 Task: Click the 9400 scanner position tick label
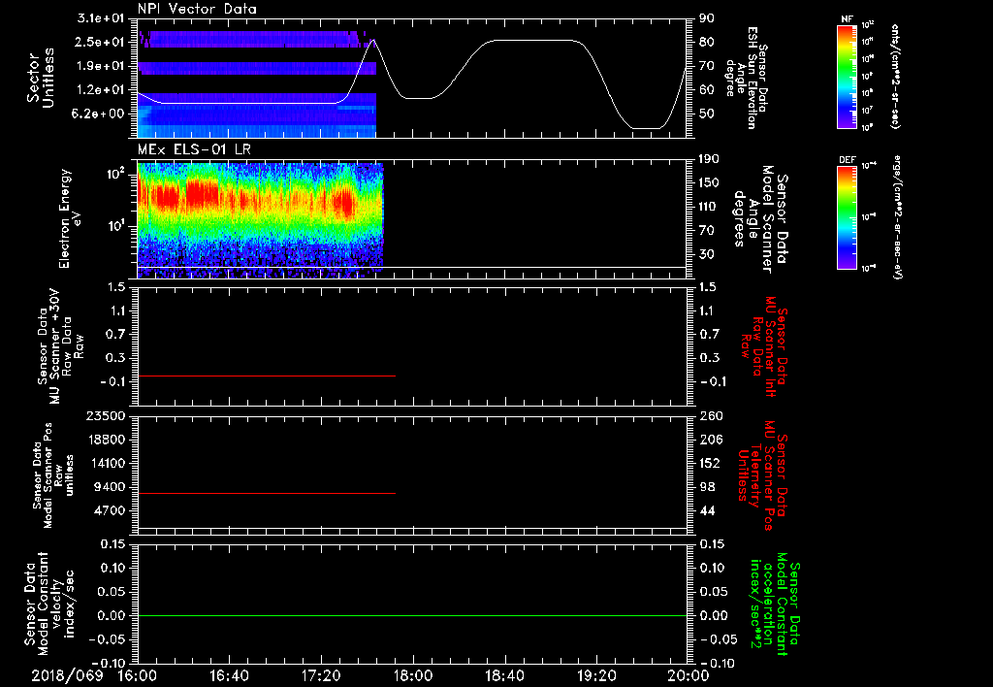(x=109, y=487)
